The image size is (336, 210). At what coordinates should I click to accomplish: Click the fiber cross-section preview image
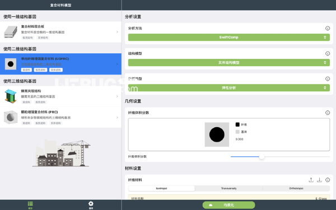(x=217, y=134)
